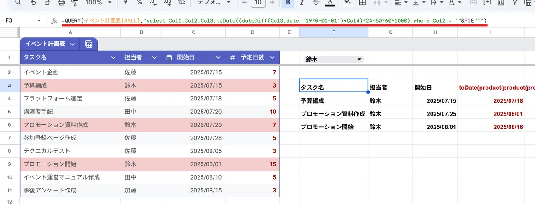Select cell イベント運営マニュアル作成
535x204 pixels.
[70, 177]
